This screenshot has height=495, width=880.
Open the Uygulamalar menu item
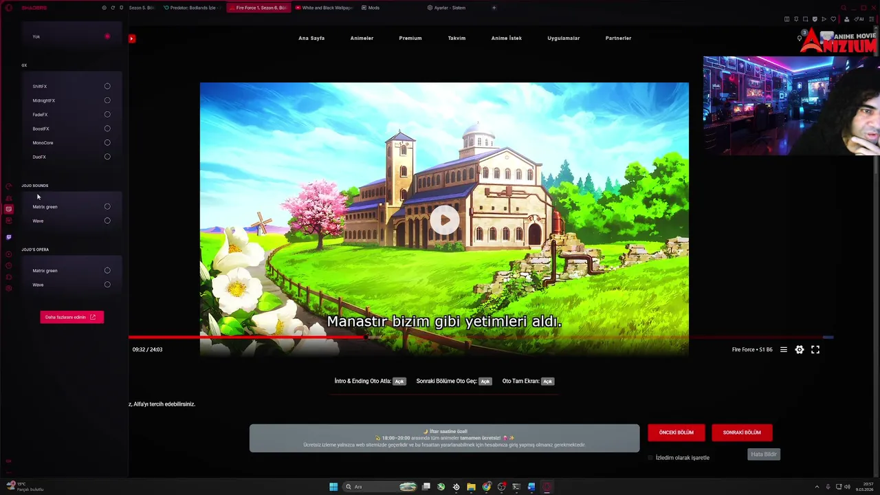tap(564, 38)
